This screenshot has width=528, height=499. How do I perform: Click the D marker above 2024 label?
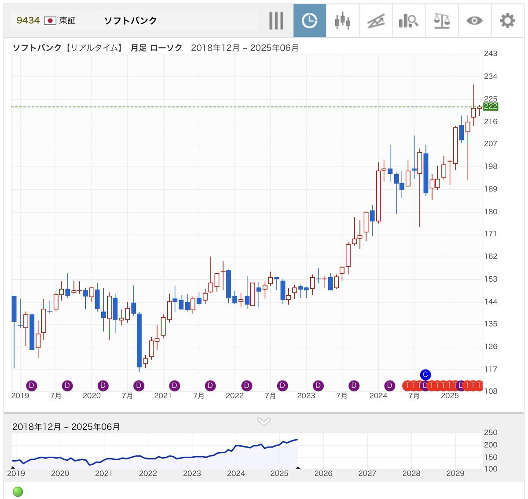click(389, 386)
